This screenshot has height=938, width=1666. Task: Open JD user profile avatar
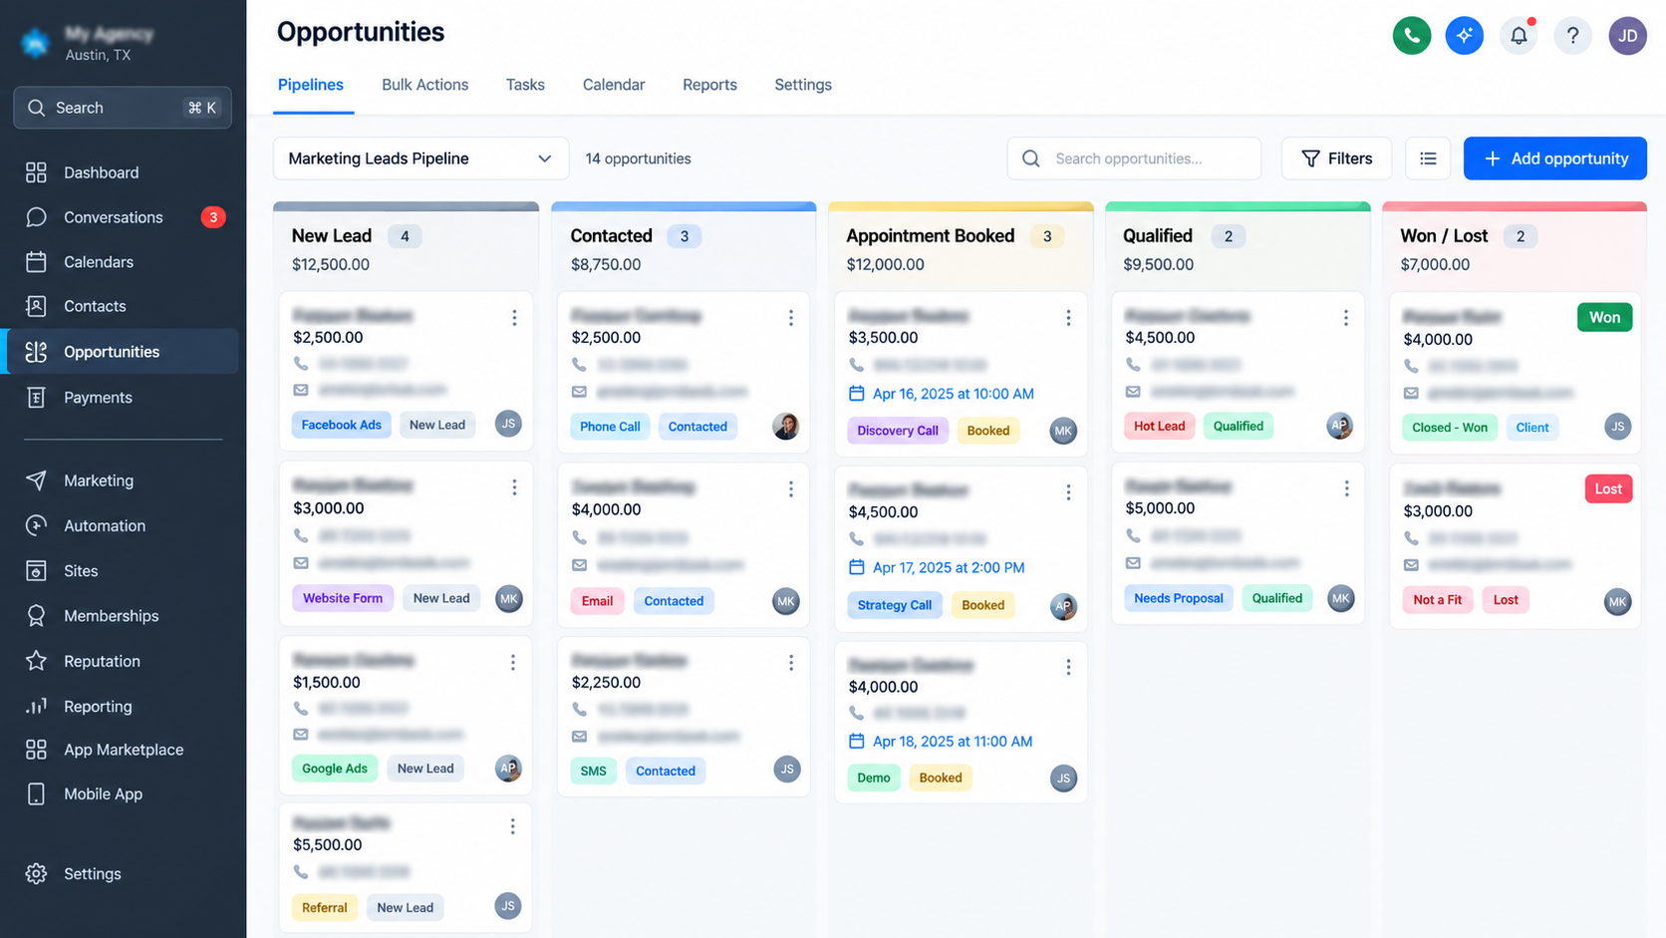(x=1627, y=36)
